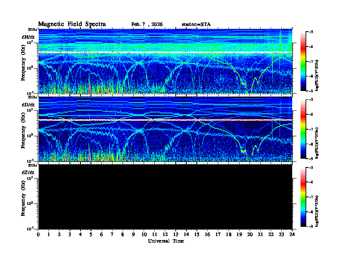
Task: Click hour 17 tick label on time axis
Action: (218, 235)
